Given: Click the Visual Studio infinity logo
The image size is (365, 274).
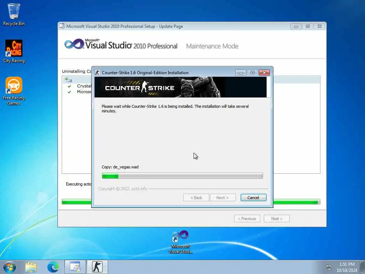Looking at the screenshot, I should (x=74, y=44).
